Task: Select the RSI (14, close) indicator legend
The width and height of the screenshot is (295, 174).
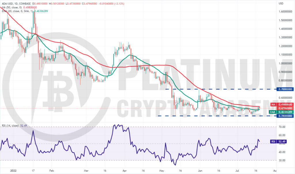Action: pyautogui.click(x=10, y=126)
